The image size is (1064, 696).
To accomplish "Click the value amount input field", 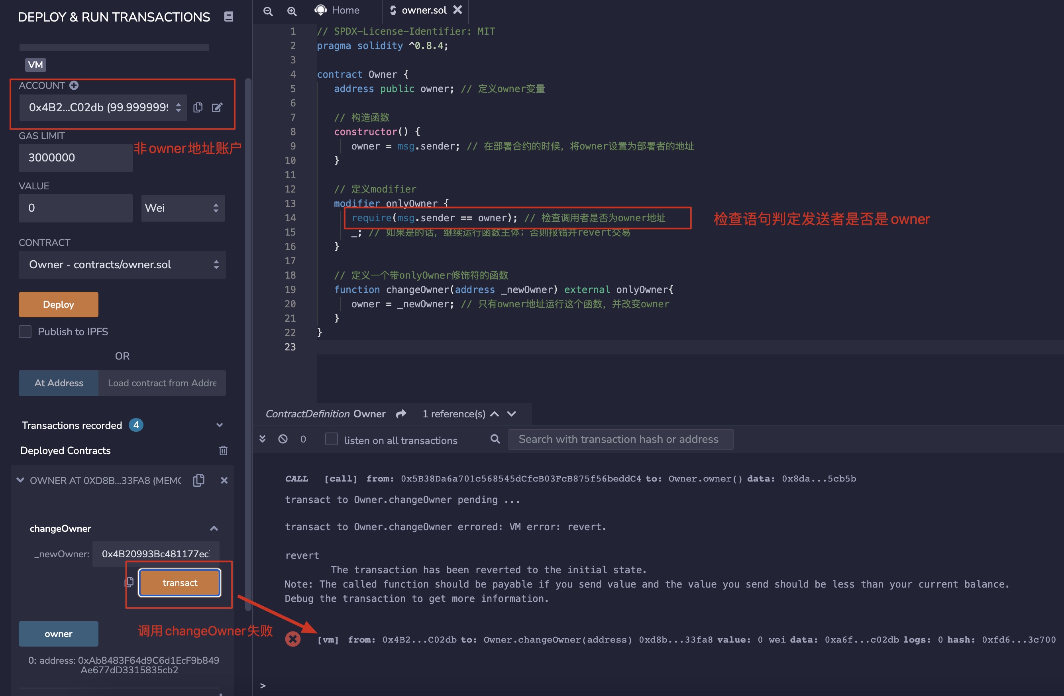I will 76,208.
